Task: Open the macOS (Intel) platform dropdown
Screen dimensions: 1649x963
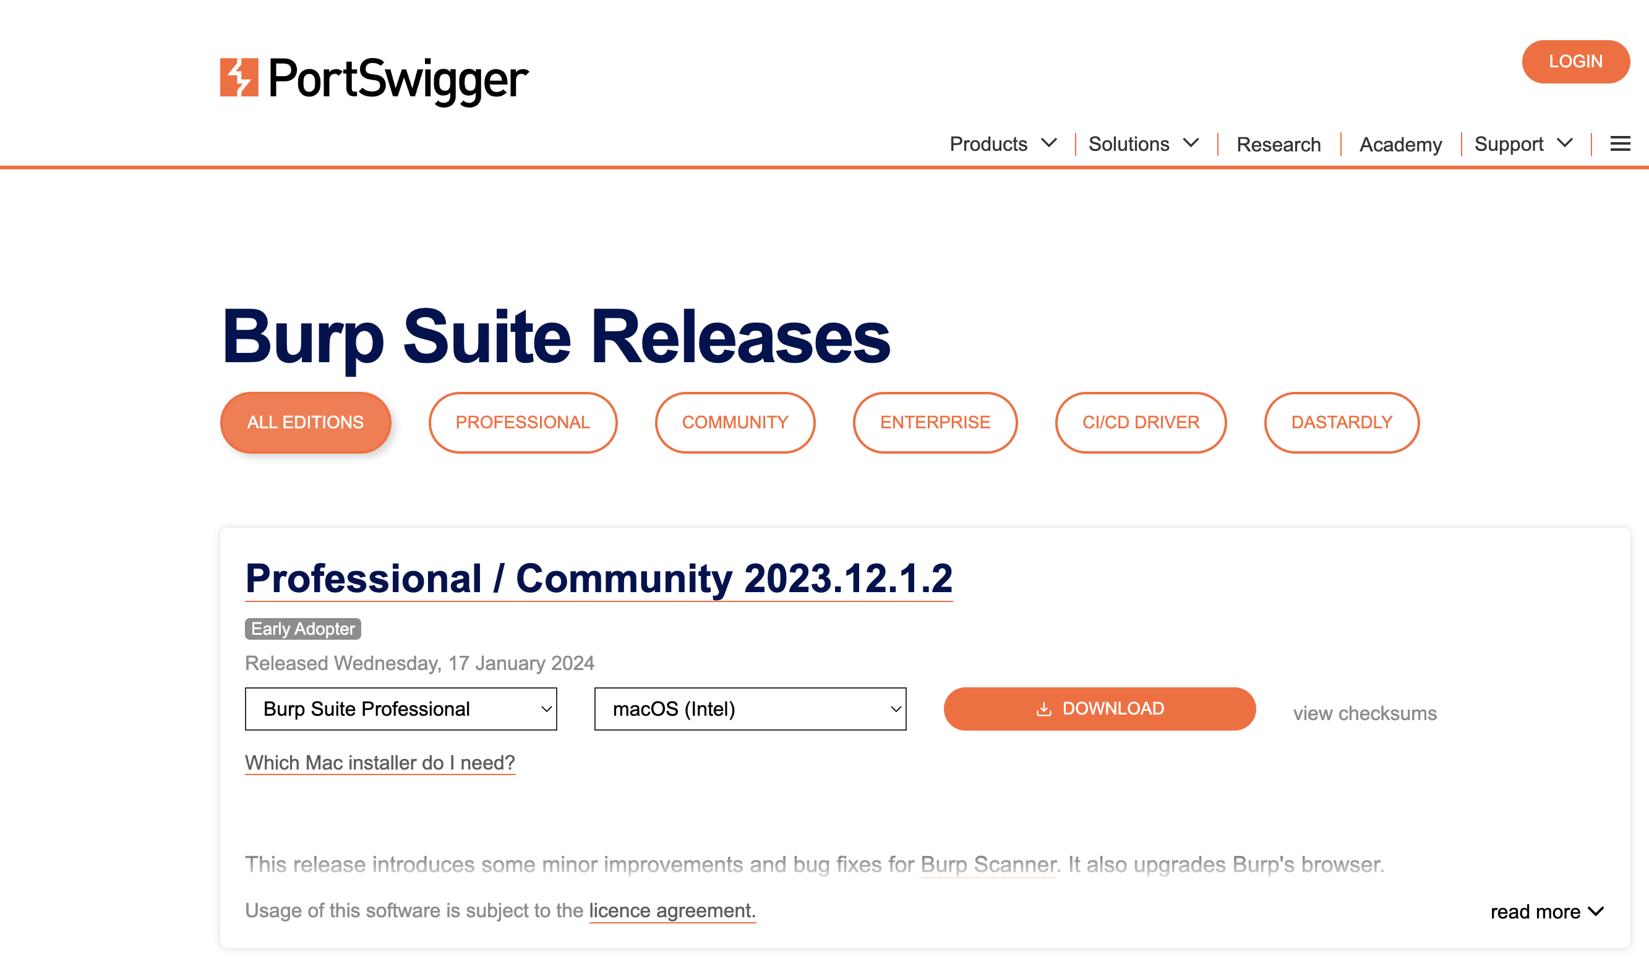Action: [750, 709]
